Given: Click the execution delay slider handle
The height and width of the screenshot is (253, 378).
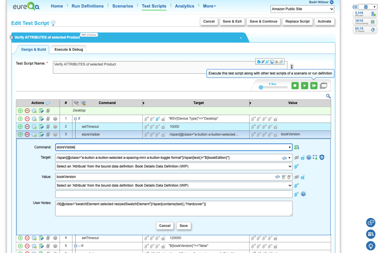Looking at the screenshot, I should click(261, 87).
